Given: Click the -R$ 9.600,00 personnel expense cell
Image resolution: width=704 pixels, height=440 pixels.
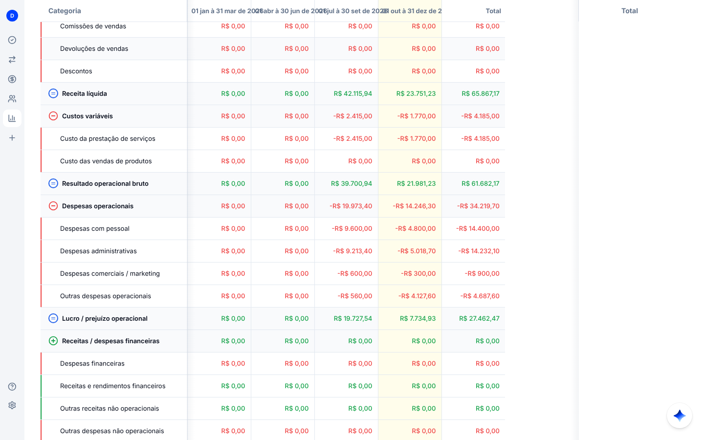Looking at the screenshot, I should pos(352,229).
